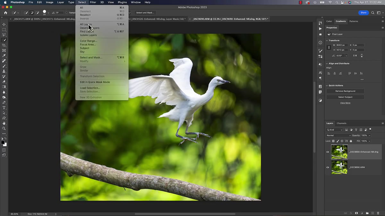385x216 pixels.
Task: Hide the _DSC9690.ARW layer
Action: click(x=328, y=167)
